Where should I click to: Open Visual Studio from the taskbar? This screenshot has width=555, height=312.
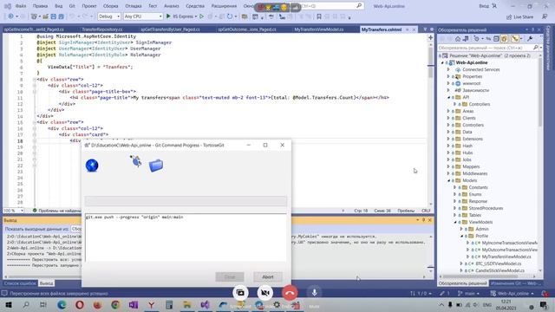click(205, 304)
